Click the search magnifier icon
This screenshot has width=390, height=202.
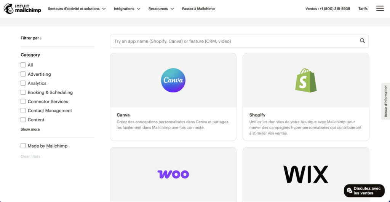(x=363, y=41)
